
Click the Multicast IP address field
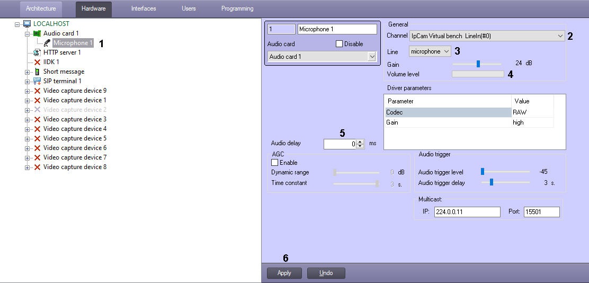click(x=467, y=212)
